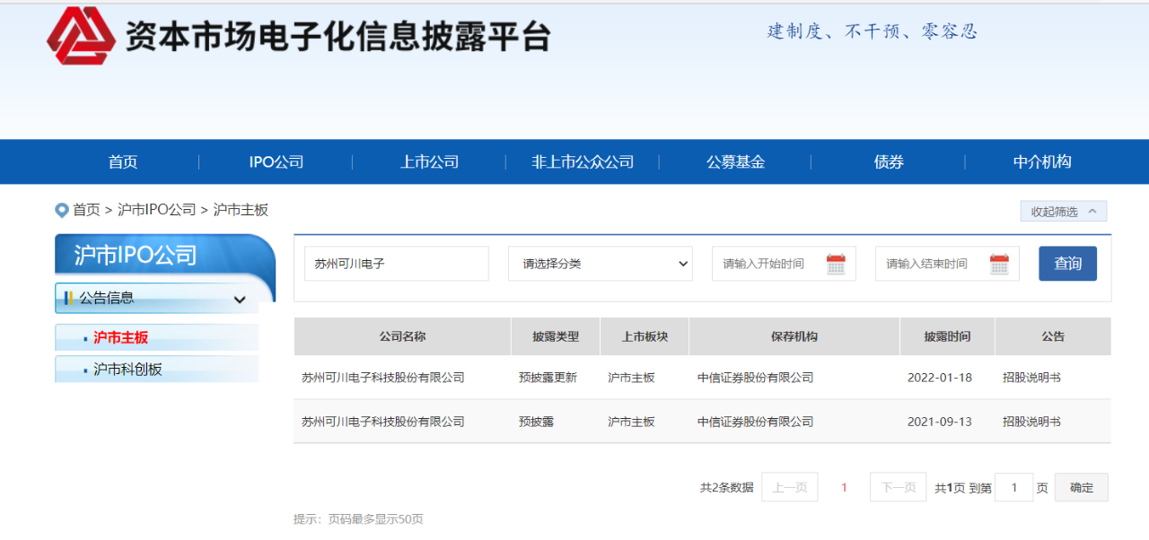Click the 沪市IPO公司 sidebar title

point(136,256)
